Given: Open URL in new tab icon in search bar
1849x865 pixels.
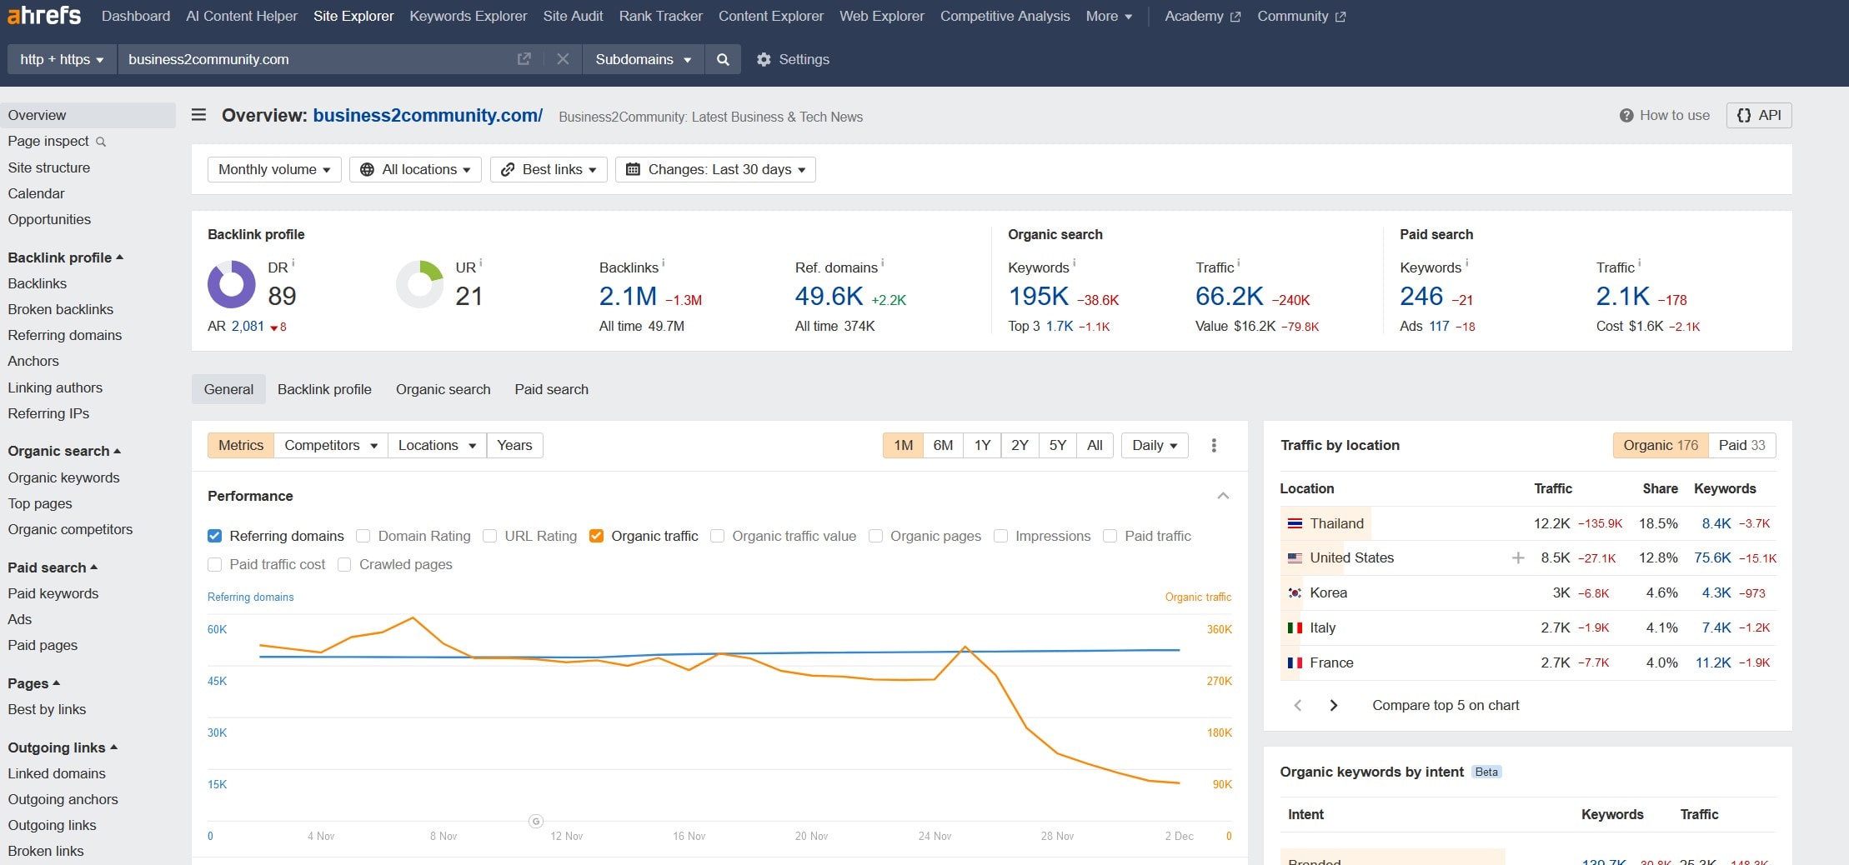Looking at the screenshot, I should [x=524, y=59].
